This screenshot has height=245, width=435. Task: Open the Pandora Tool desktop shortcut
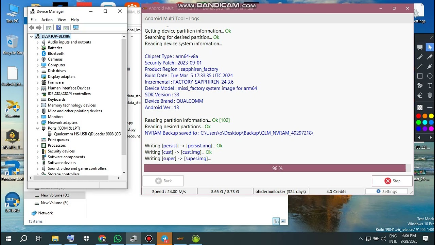[x=12, y=171]
